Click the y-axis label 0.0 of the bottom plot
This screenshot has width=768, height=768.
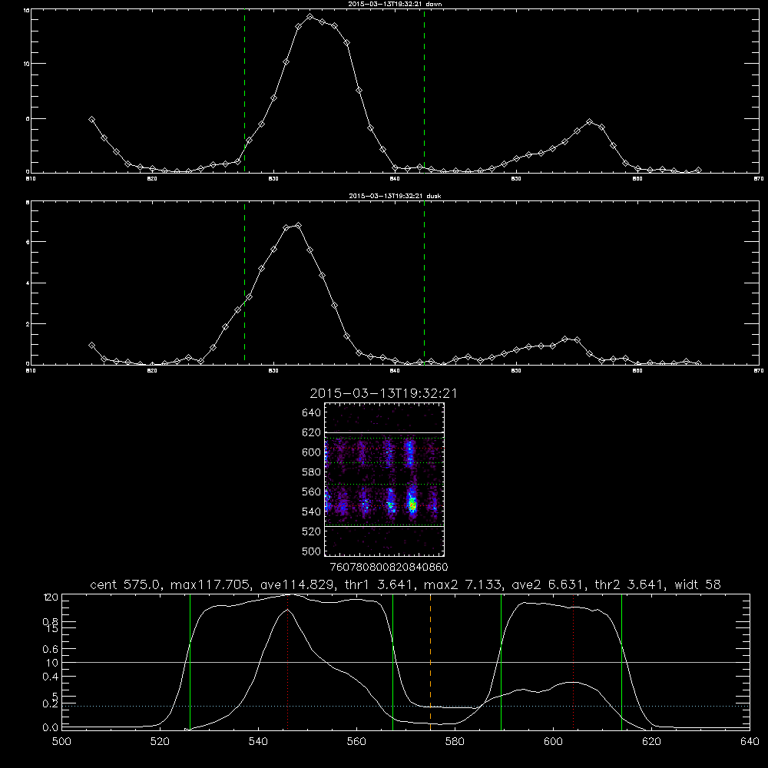click(51, 728)
